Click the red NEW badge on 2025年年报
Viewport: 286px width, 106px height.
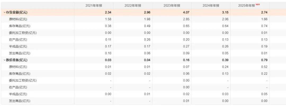258,4
